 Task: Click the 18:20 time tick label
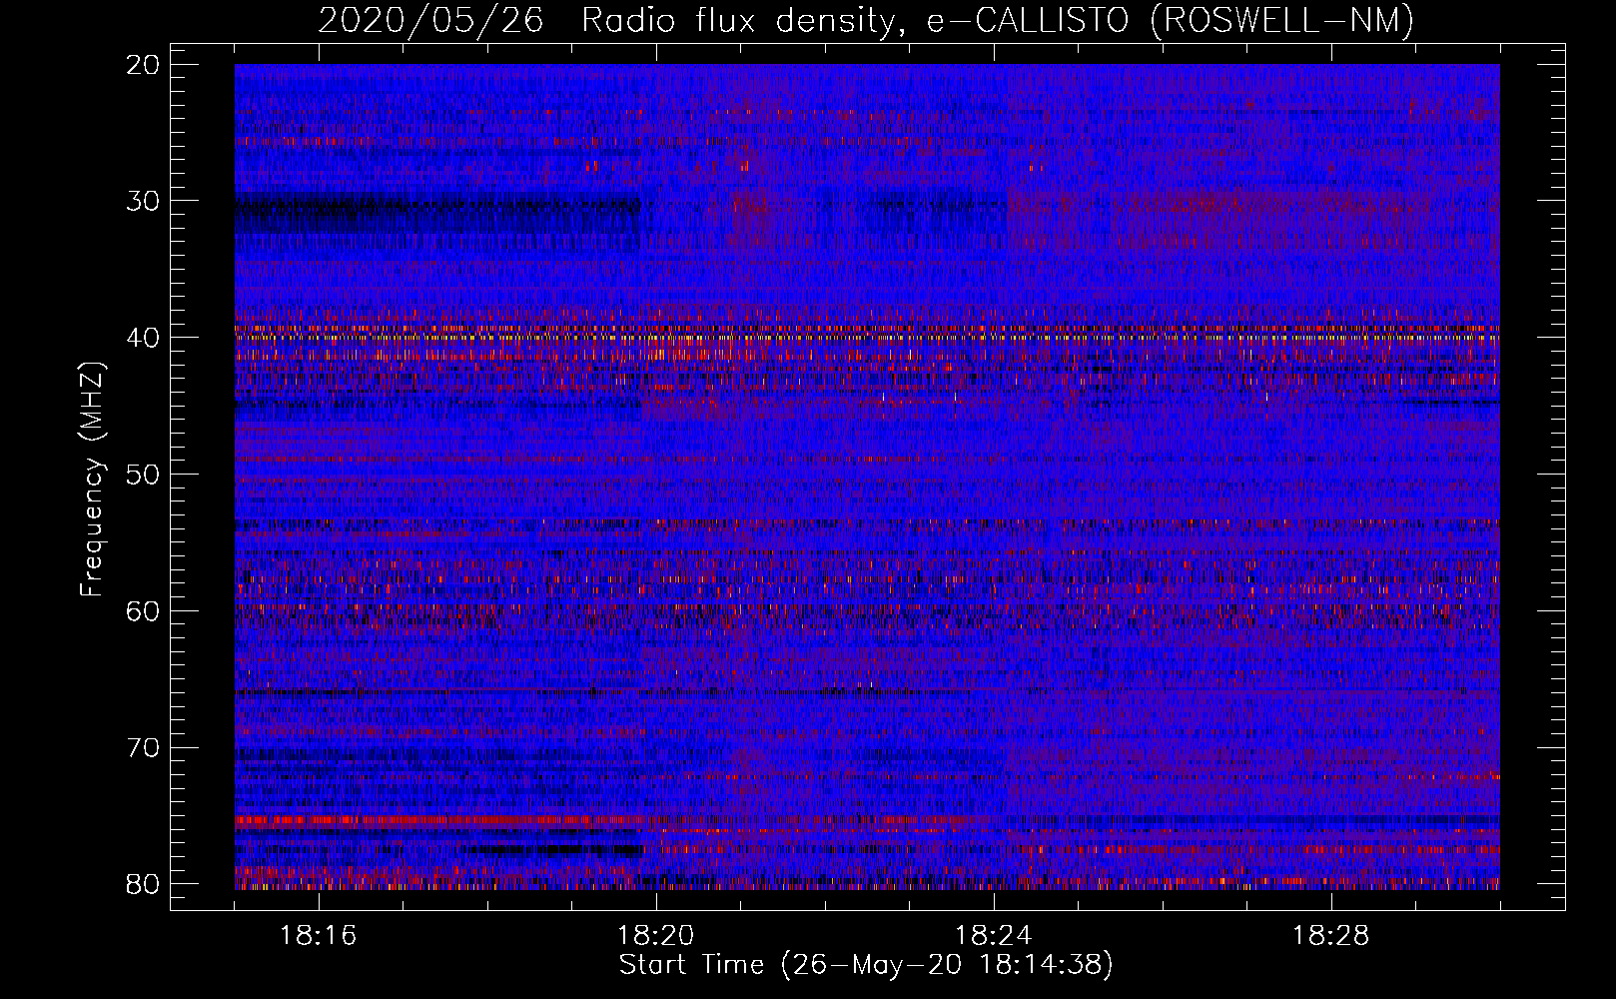coord(656,936)
